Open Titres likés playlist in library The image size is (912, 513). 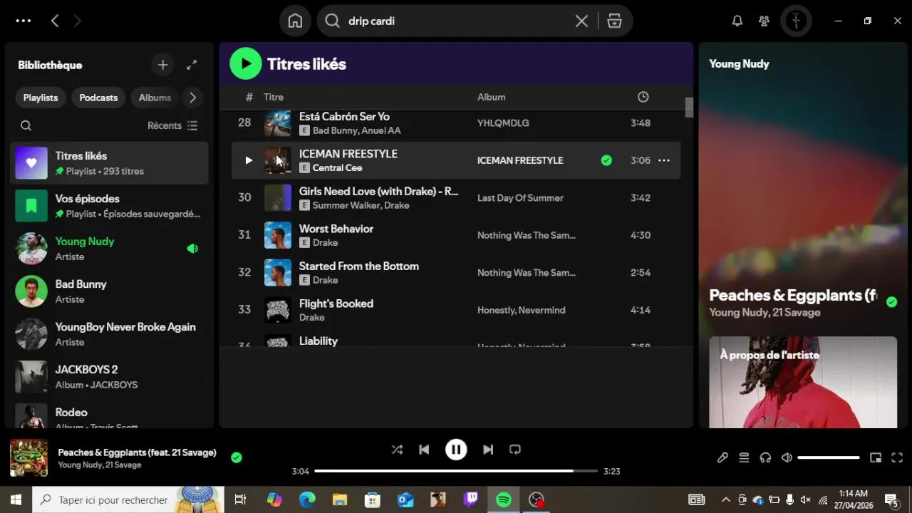click(109, 163)
